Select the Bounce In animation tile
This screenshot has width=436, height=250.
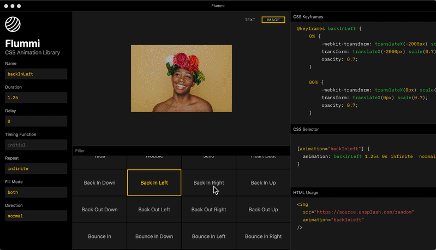click(99, 236)
